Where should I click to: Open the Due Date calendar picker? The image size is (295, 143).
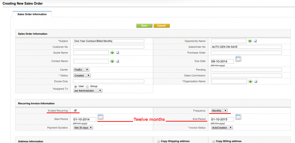(238, 59)
